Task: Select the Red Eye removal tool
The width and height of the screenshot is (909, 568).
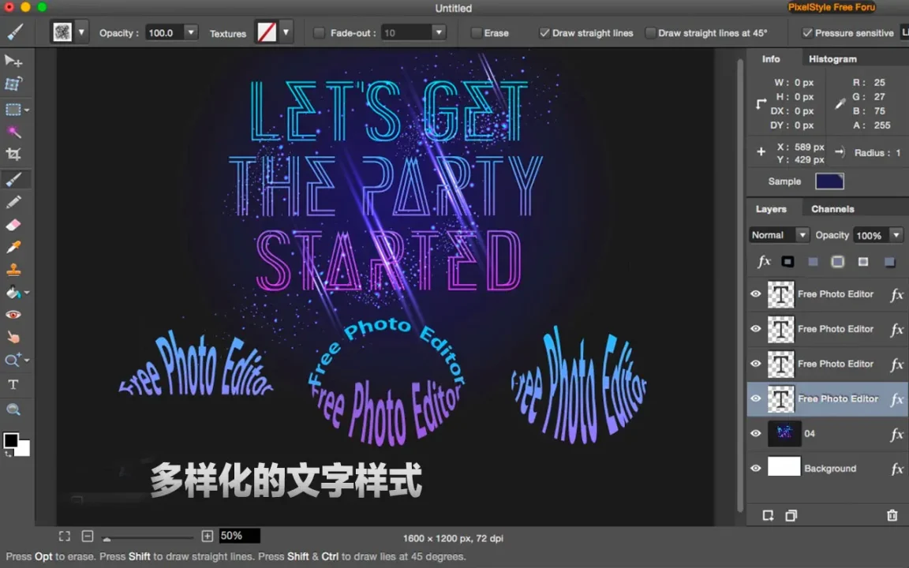Action: click(x=13, y=315)
